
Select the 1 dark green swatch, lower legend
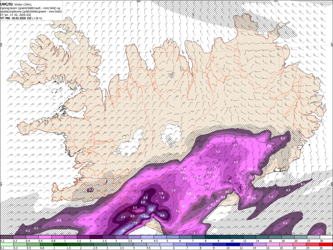point(60,245)
